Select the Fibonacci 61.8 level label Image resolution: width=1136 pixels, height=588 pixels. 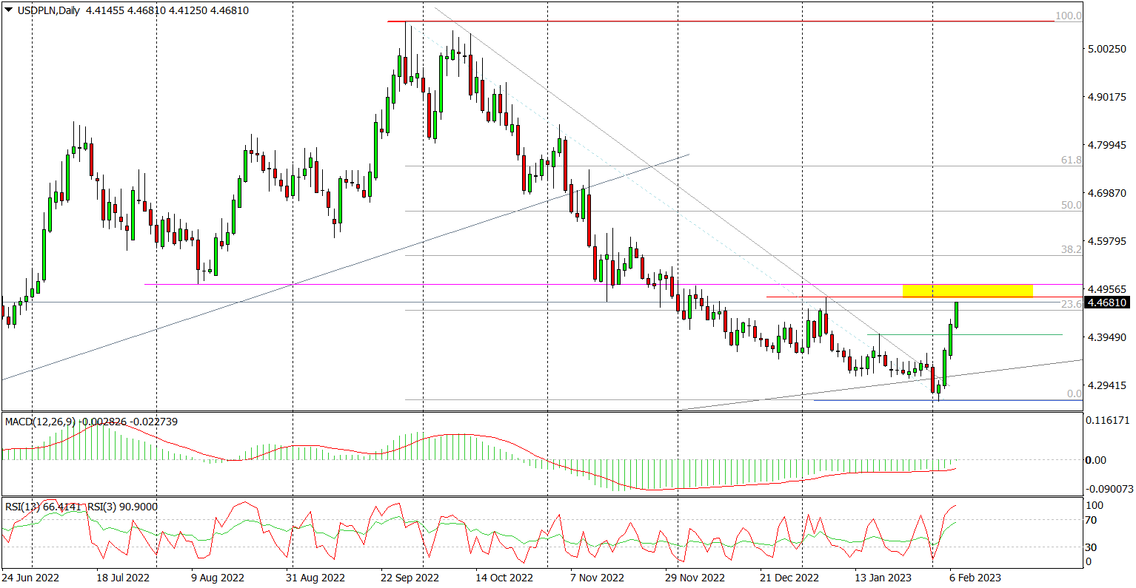(x=1072, y=160)
